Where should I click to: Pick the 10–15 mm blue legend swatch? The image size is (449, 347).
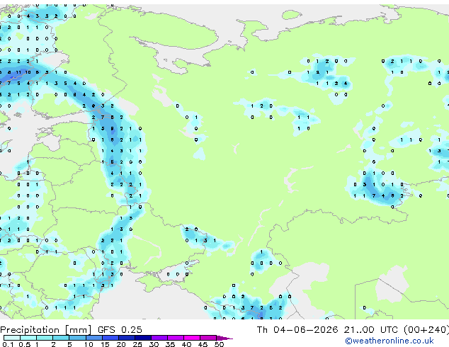coord(93,338)
